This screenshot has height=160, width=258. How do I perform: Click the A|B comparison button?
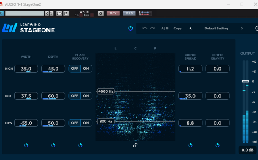click(x=165, y=28)
